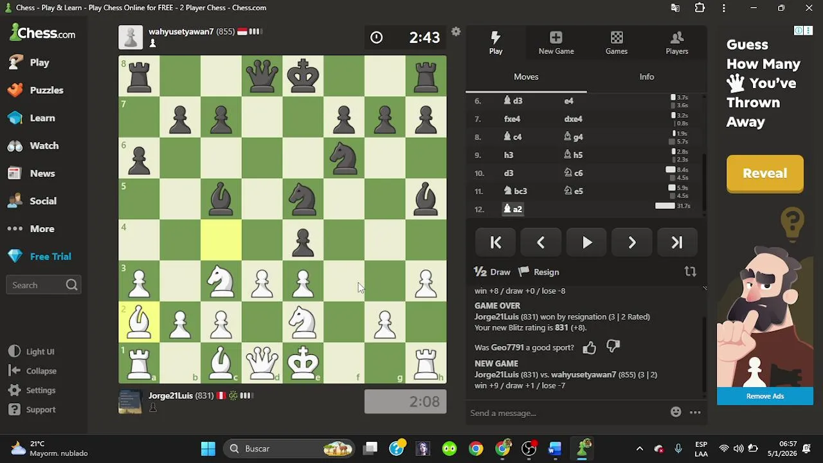Collapse the left sidebar

[x=33, y=371]
